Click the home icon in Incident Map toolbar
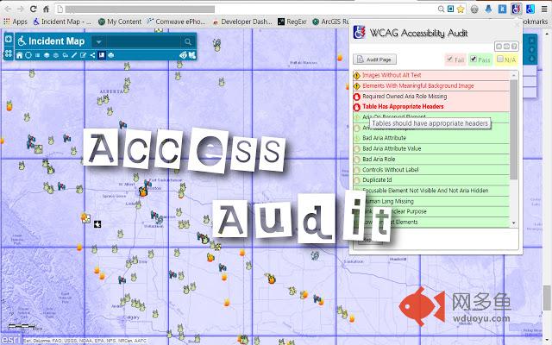This screenshot has height=345, width=552. (19, 55)
